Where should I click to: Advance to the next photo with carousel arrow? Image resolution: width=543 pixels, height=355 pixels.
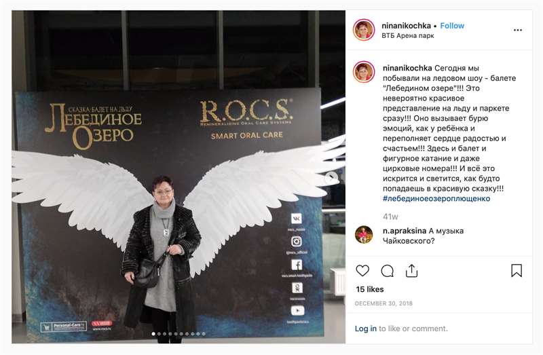point(331,178)
